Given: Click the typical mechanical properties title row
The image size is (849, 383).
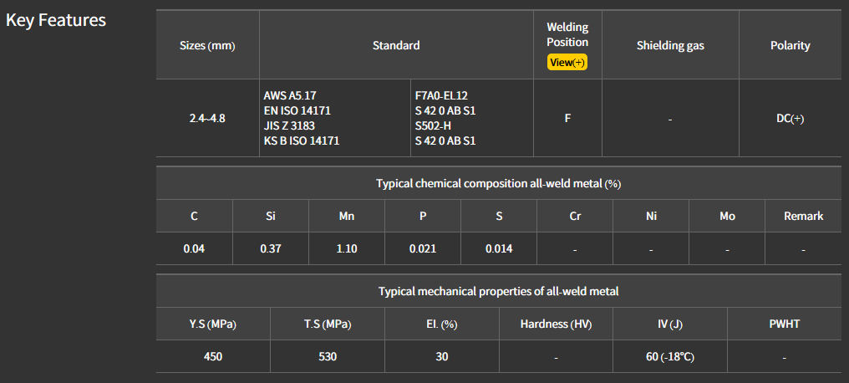Looking at the screenshot, I should [x=498, y=291].
